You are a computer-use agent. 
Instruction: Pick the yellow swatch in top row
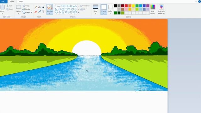pos(133,6)
